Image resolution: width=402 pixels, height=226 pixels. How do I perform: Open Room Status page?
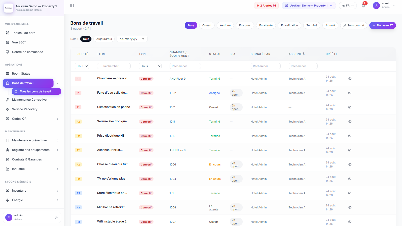coord(32,74)
